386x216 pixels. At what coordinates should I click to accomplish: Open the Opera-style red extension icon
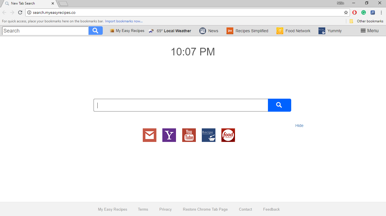point(354,12)
